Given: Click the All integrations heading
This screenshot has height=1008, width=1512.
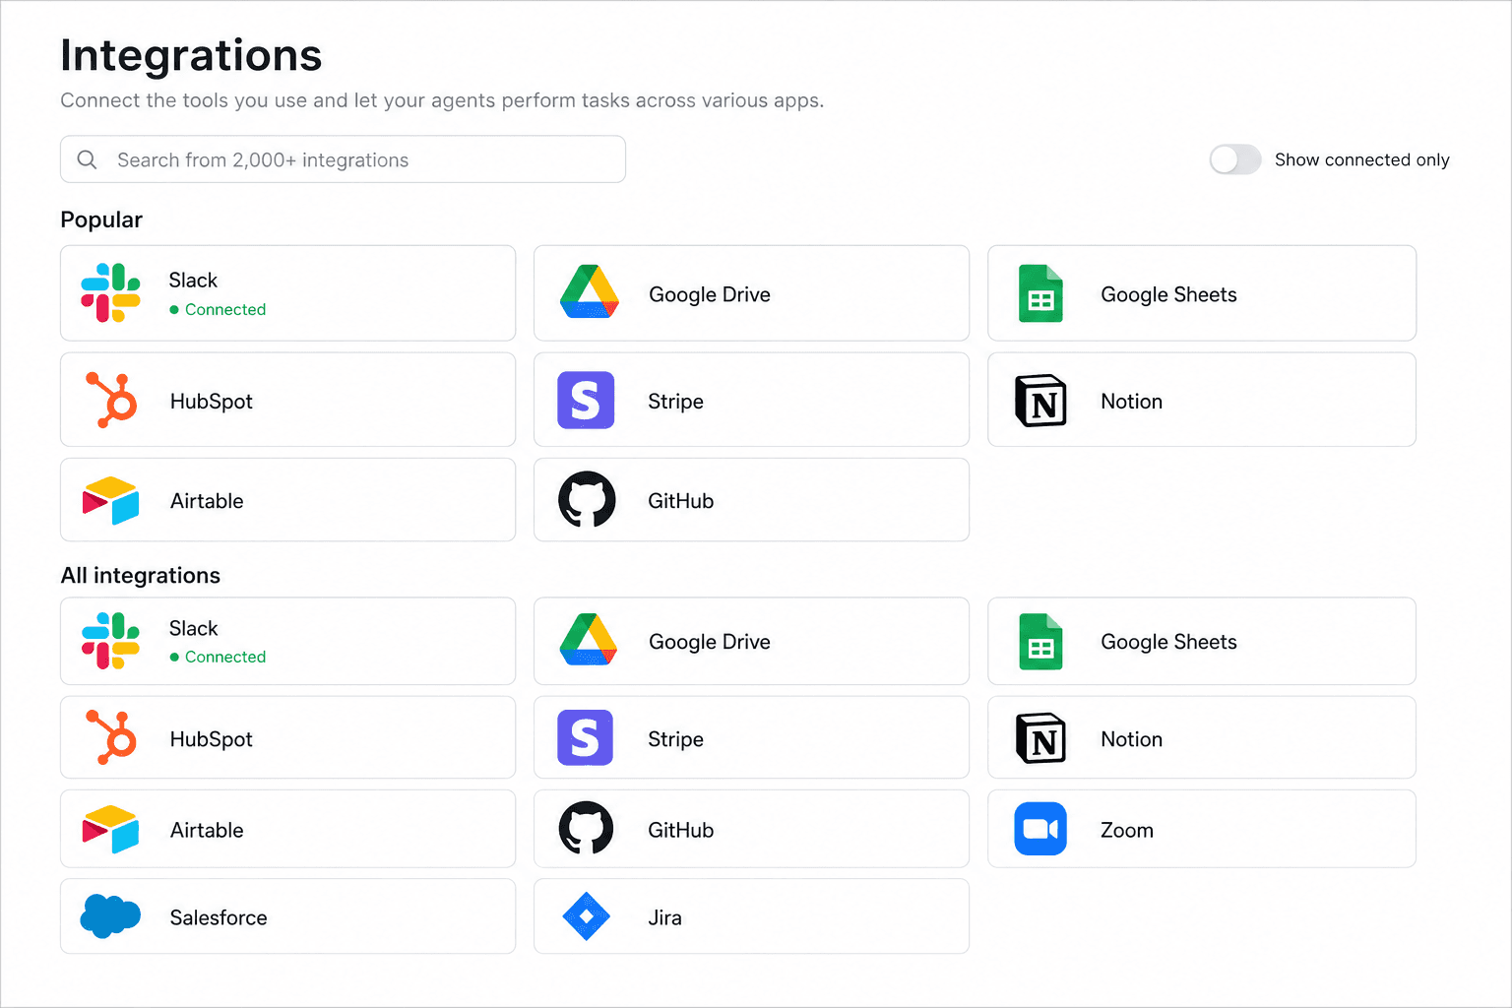Looking at the screenshot, I should (x=141, y=575).
